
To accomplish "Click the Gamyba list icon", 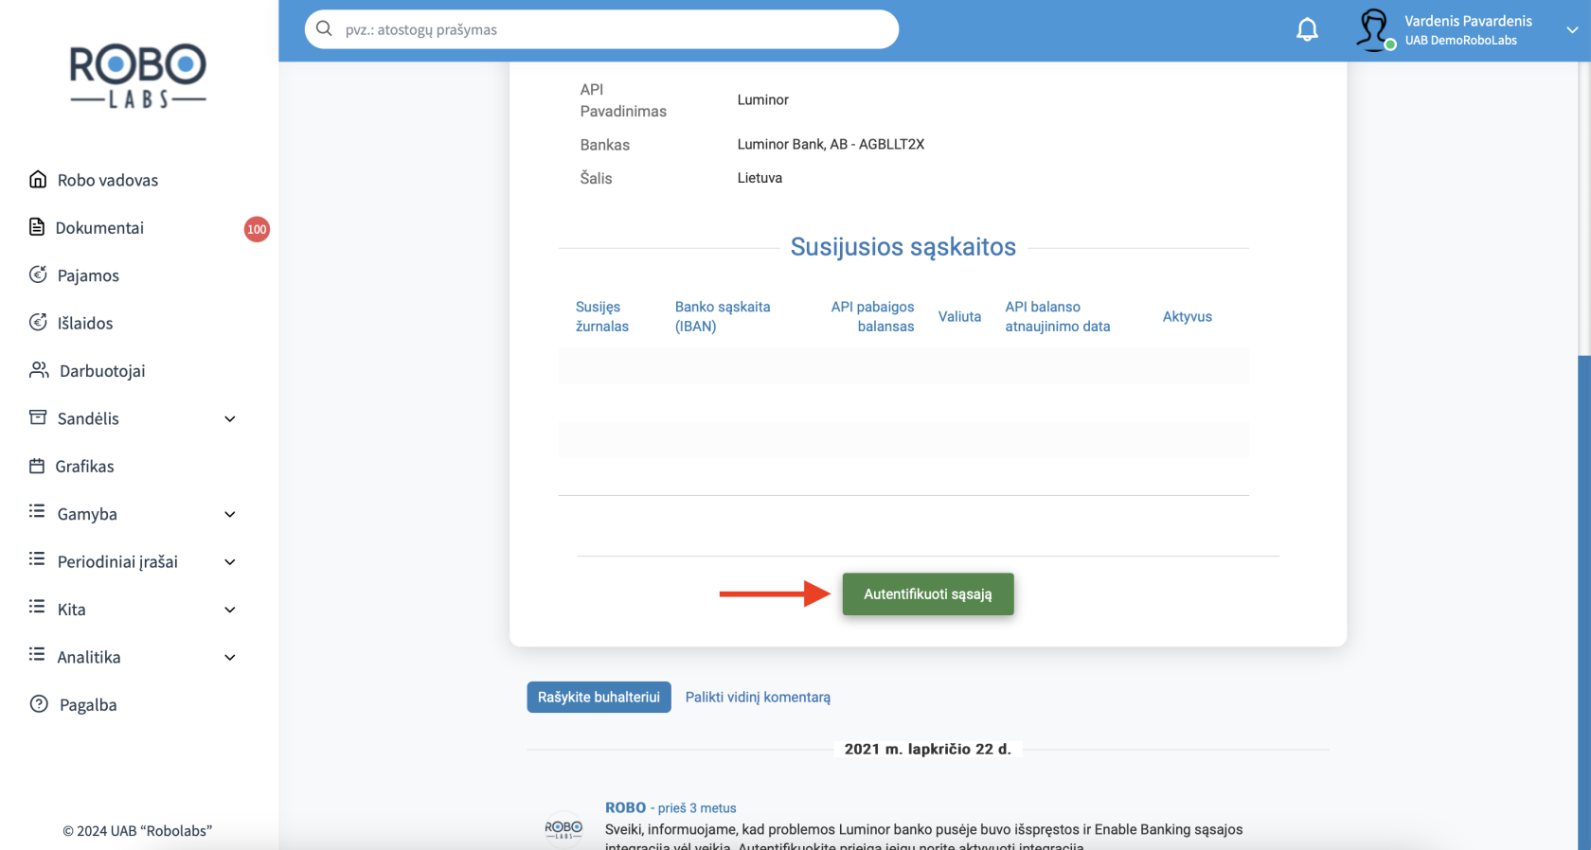I will click(37, 511).
